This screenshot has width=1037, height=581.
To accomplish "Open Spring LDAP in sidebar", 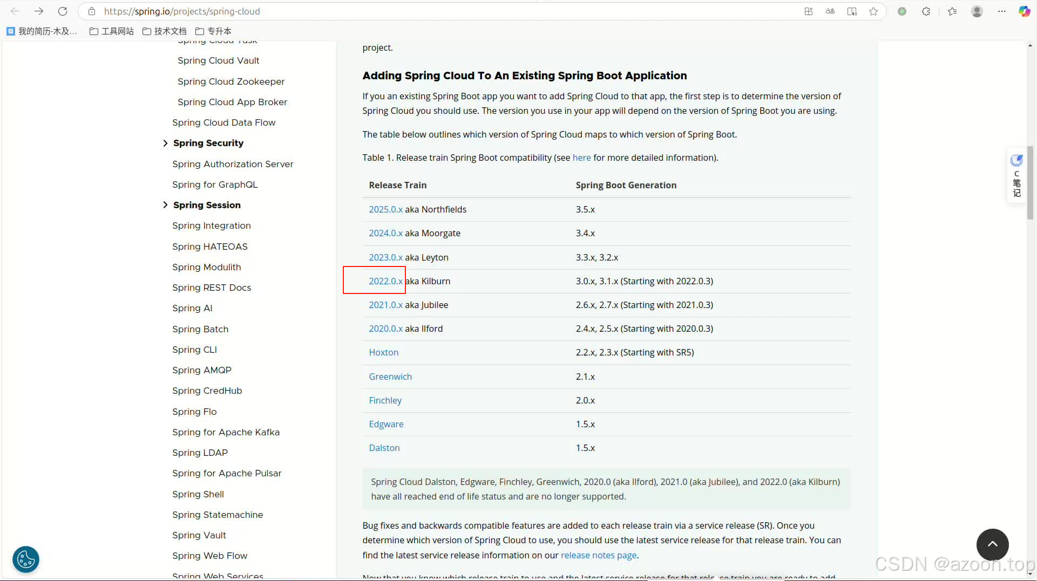I will pyautogui.click(x=200, y=453).
